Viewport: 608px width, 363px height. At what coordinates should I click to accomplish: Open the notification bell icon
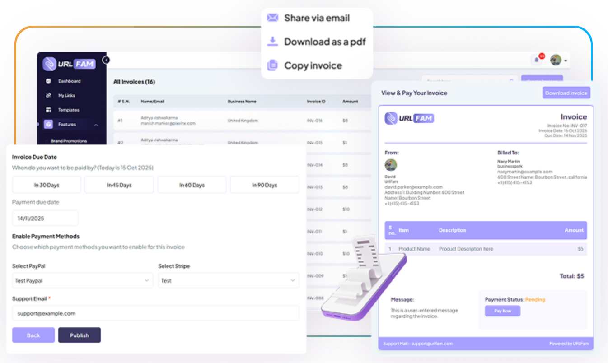pos(537,60)
